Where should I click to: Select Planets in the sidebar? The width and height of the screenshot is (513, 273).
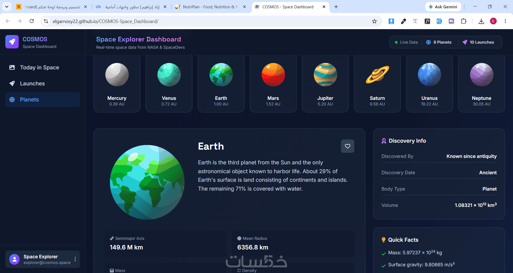42,100
